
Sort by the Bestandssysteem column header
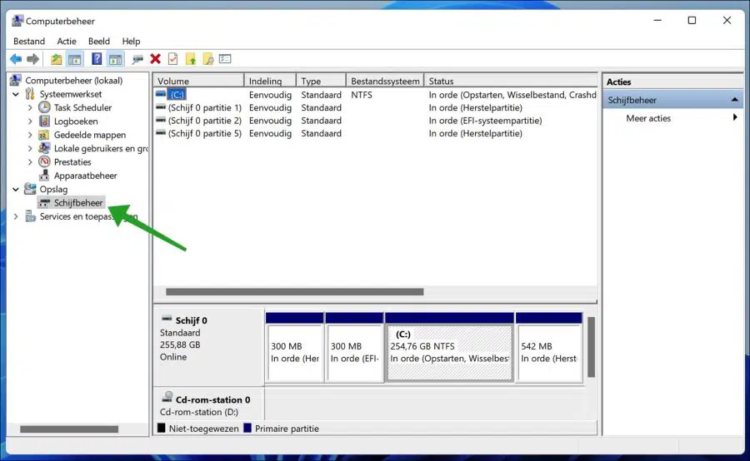(385, 81)
